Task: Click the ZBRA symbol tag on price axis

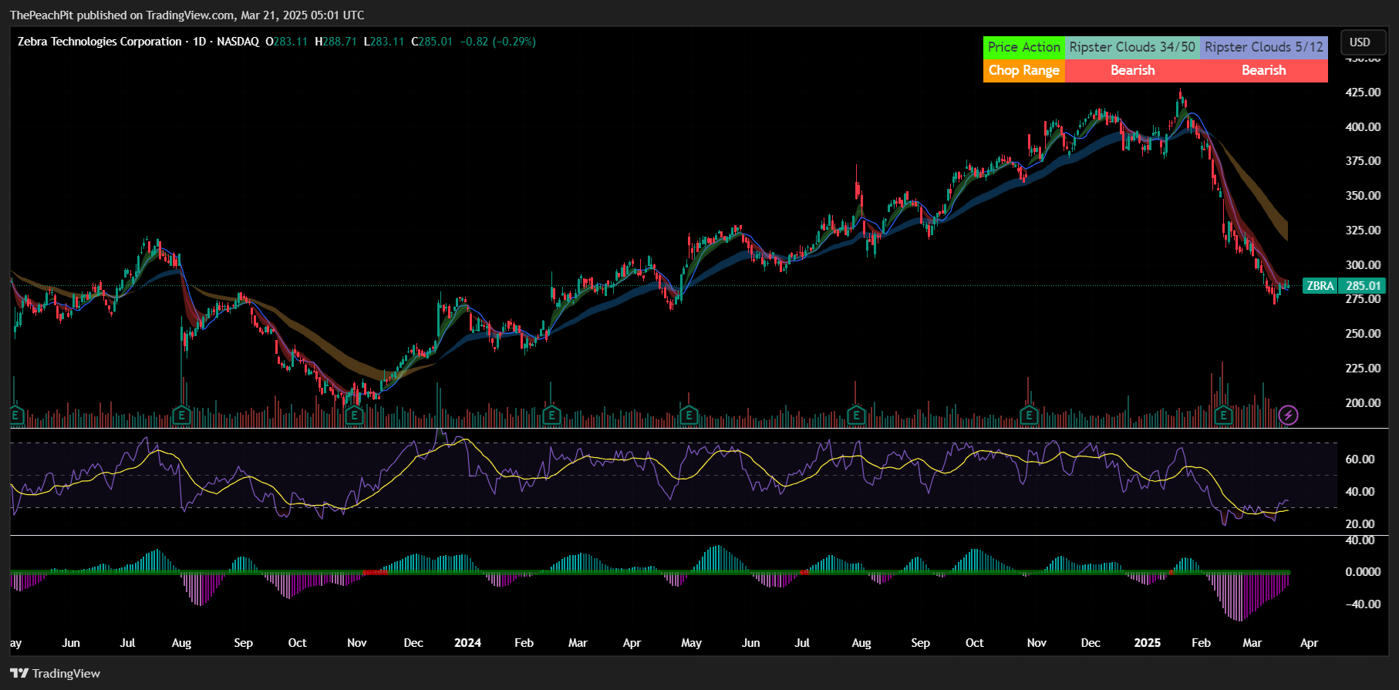Action: [x=1320, y=286]
